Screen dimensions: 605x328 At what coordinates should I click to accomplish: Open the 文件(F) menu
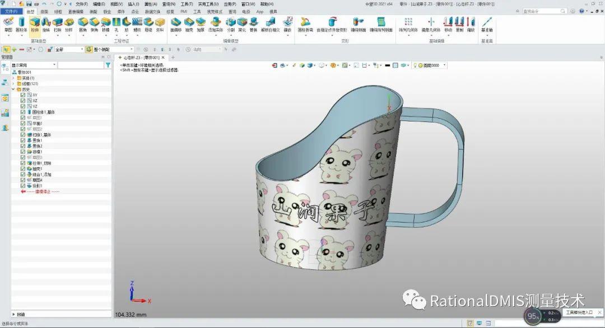click(81, 4)
